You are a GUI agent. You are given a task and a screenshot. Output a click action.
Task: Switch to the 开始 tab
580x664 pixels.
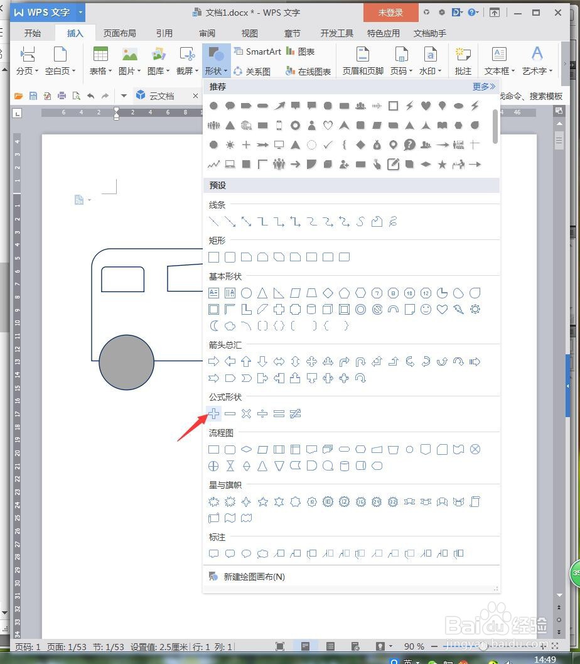tap(33, 33)
